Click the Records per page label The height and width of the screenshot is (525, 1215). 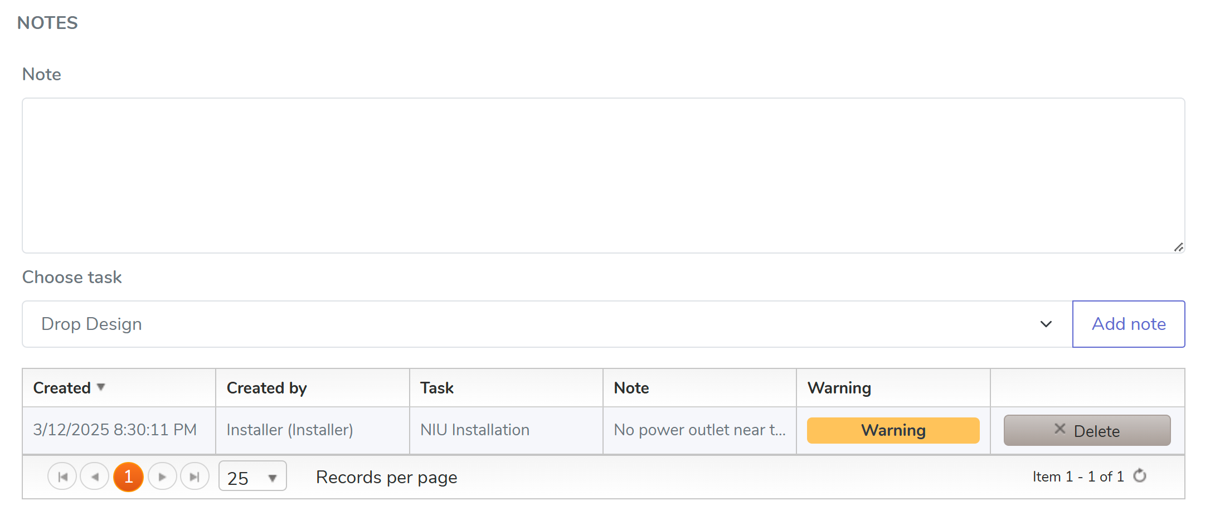click(386, 478)
